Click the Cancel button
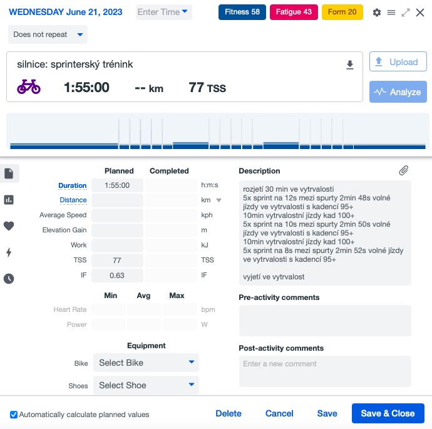This screenshot has height=429, width=432. point(279,413)
